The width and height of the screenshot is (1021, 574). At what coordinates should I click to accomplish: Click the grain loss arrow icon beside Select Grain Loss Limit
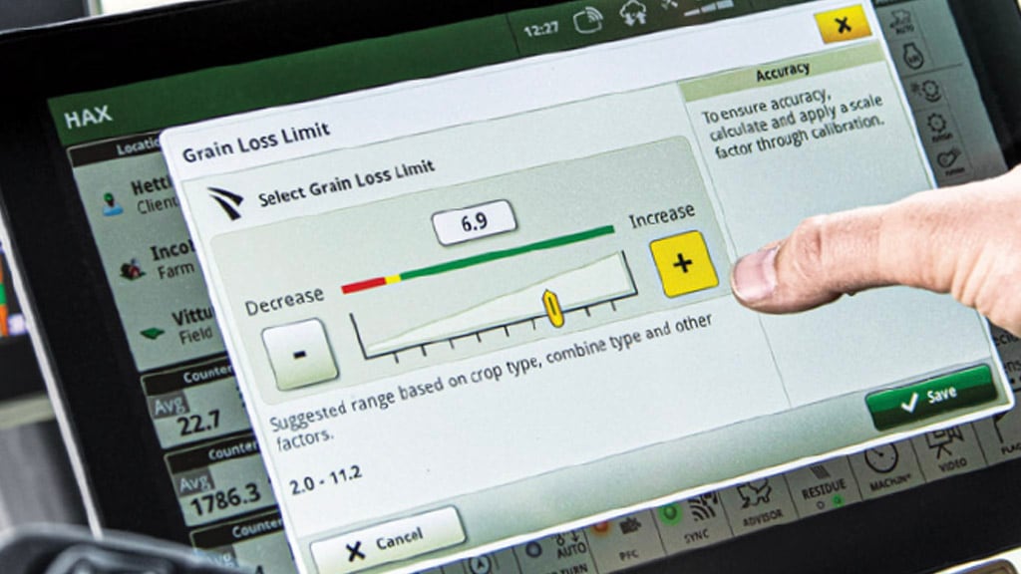pos(224,202)
